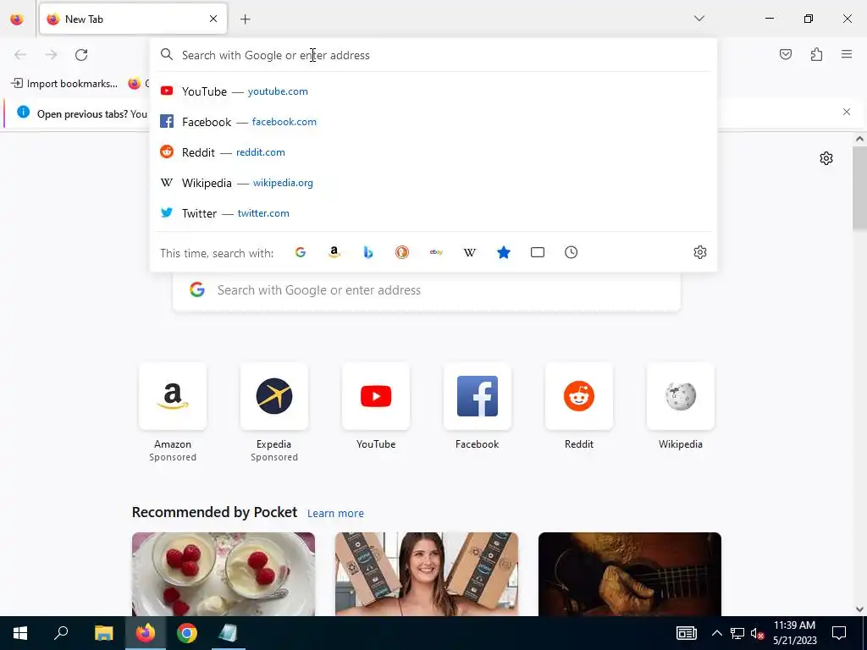Screen dimensions: 867x650
Task: Open the Windows notification center
Action: 839,633
